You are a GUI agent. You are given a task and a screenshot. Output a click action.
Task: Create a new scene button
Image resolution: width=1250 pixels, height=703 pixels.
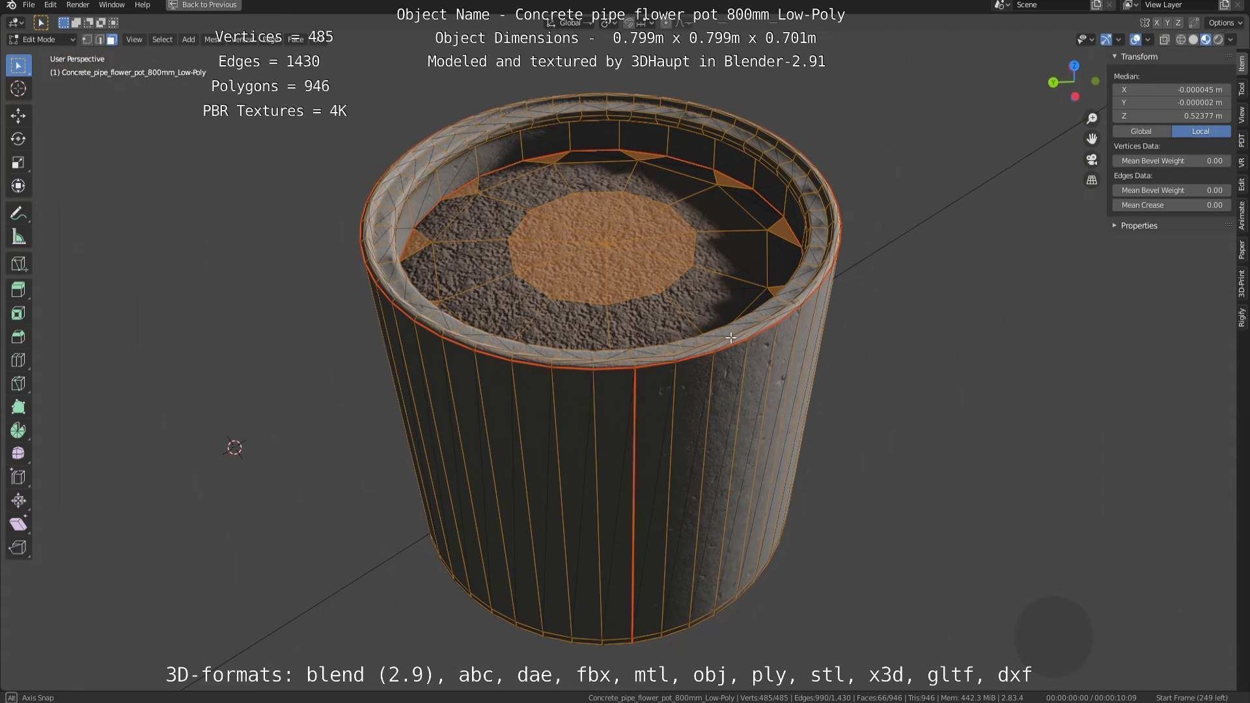pyautogui.click(x=1096, y=5)
